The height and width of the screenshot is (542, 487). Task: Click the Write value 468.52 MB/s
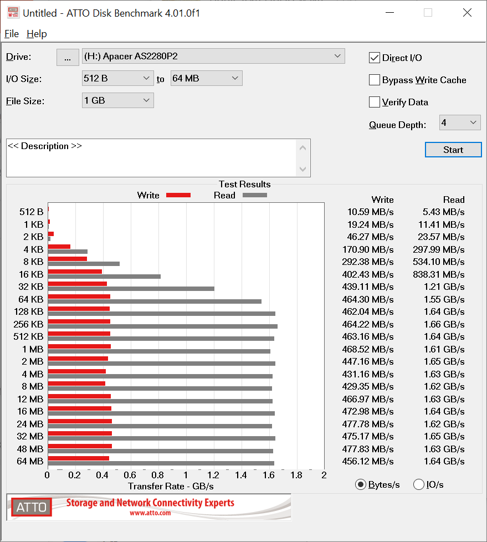click(368, 349)
